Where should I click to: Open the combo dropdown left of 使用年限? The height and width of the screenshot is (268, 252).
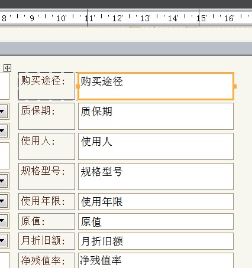(x=3, y=201)
